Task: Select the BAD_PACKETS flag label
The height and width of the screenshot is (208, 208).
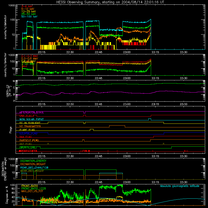Action: point(28,151)
